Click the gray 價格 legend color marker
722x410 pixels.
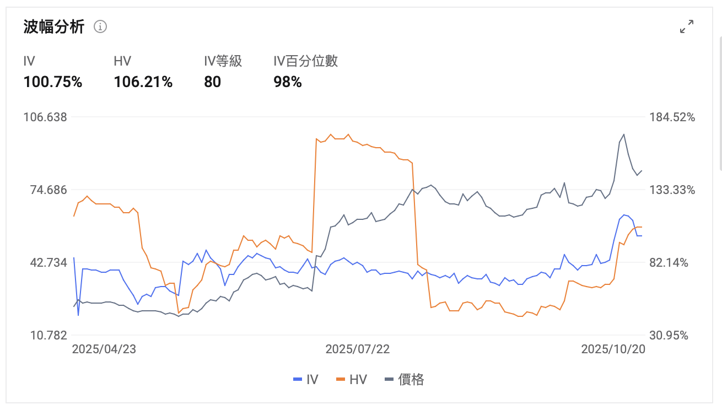click(x=389, y=379)
